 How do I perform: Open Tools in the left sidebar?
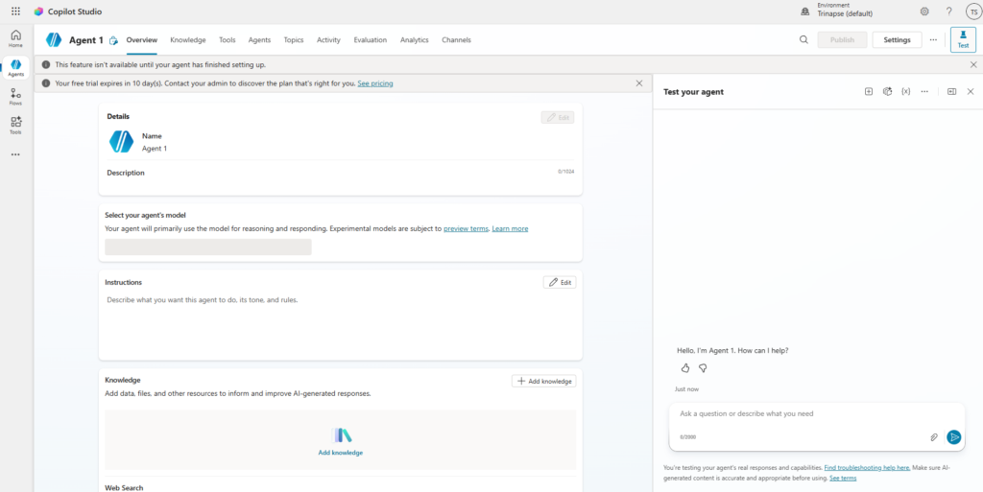tap(15, 125)
